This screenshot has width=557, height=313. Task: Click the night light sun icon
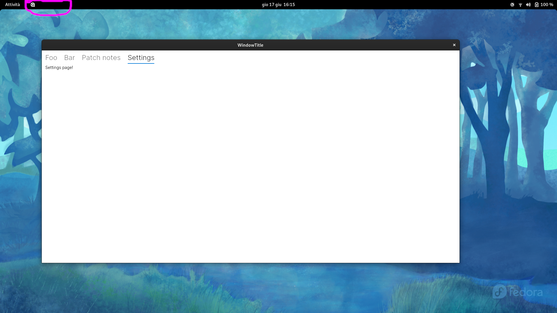pyautogui.click(x=512, y=5)
